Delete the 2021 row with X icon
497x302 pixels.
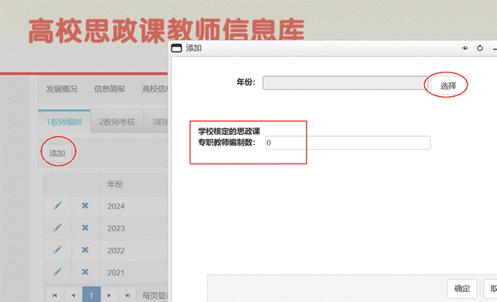85,273
